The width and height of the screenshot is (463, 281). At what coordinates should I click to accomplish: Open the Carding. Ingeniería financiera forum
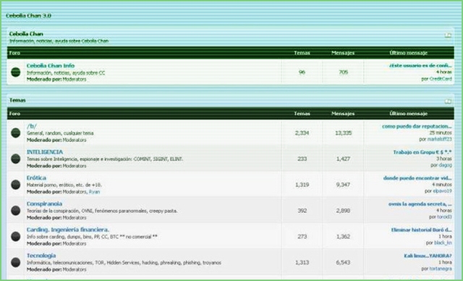68,230
